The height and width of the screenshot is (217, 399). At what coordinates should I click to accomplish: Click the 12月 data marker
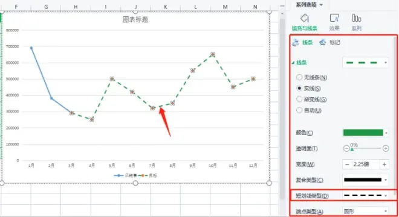click(x=253, y=79)
